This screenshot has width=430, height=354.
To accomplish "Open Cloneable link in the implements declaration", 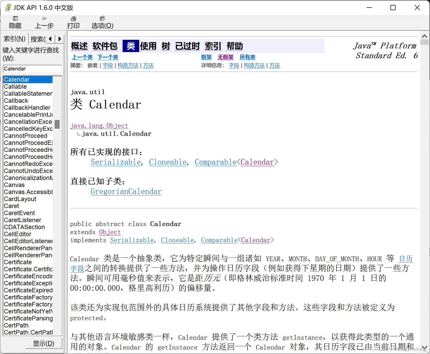I will pyautogui.click(x=178, y=240).
